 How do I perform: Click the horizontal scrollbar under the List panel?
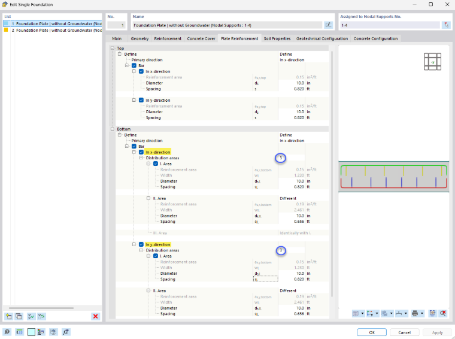point(41,308)
